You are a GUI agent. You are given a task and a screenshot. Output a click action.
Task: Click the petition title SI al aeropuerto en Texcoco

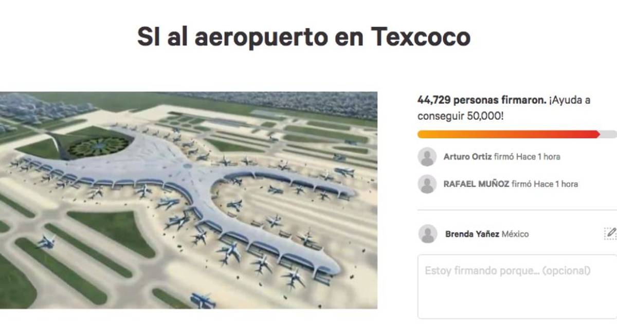pyautogui.click(x=303, y=36)
